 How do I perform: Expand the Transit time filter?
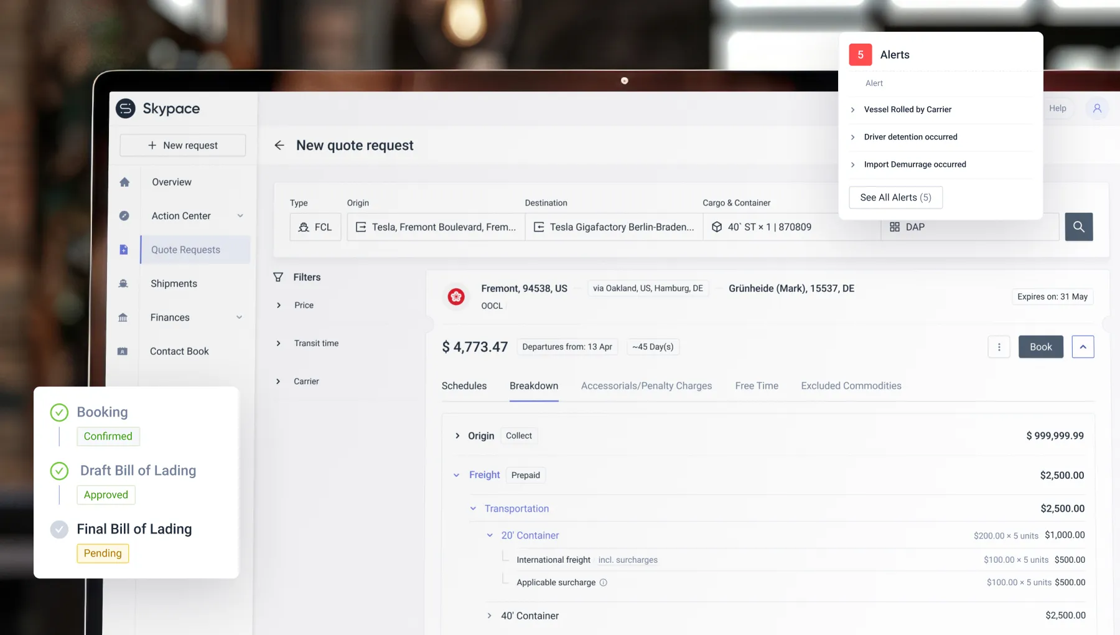click(279, 343)
